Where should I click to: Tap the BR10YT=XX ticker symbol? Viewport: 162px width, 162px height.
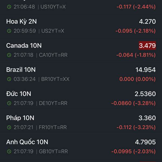(55, 79)
